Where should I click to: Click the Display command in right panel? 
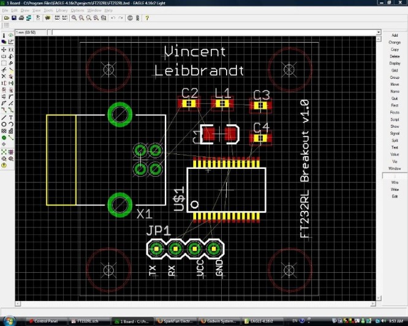[x=395, y=63]
